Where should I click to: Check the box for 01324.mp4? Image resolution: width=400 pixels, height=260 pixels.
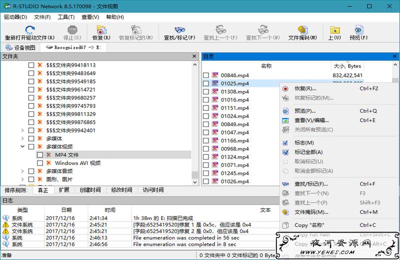click(206, 157)
